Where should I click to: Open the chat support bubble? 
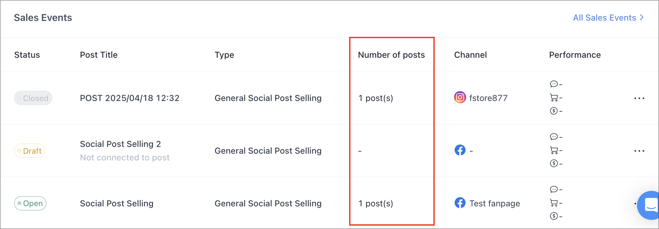[649, 205]
